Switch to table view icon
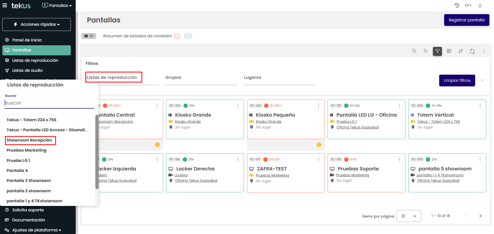494x234 pixels. click(x=449, y=51)
